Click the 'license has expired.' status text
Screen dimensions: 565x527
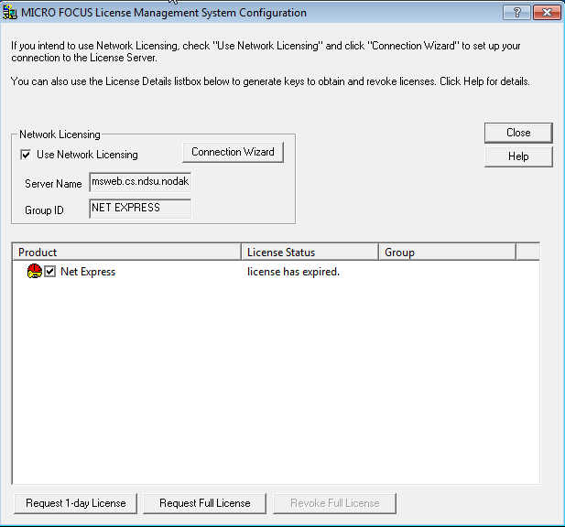pyautogui.click(x=293, y=272)
